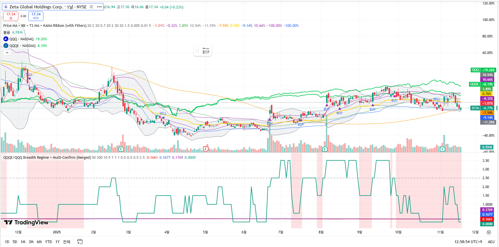Open the timezone menu showing UTC+9
The image size is (499, 247).
pyautogui.click(x=468, y=242)
